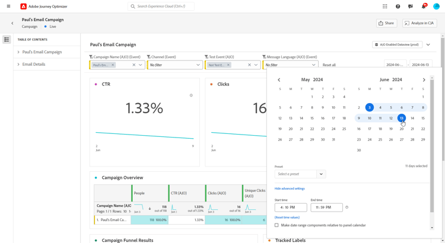This screenshot has height=243, width=445.
Task: Click the time info icon beside End time
Action: pos(347,207)
